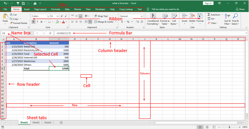Click the Clear eraser button

click(x=212, y=23)
